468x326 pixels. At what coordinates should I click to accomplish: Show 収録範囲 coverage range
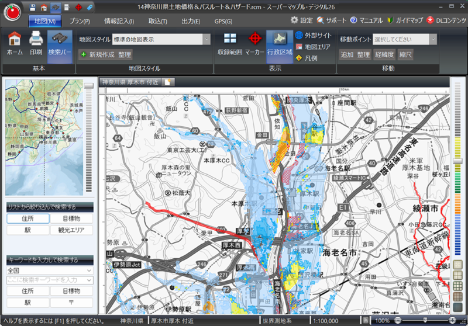coord(230,44)
